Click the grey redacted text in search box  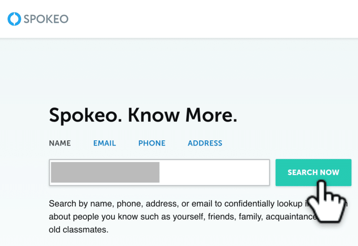[105, 173]
